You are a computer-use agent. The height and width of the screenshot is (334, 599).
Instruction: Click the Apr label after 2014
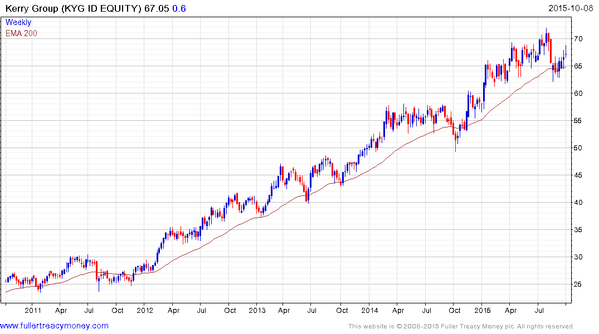[398, 311]
